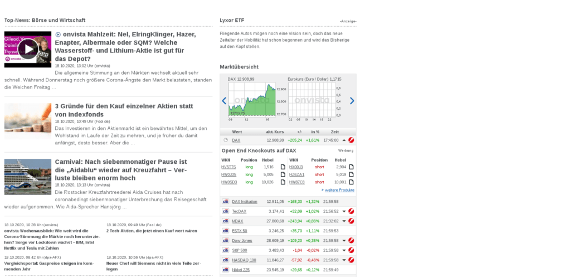Open TecDAX index link
The image size is (574, 277).
tap(240, 211)
